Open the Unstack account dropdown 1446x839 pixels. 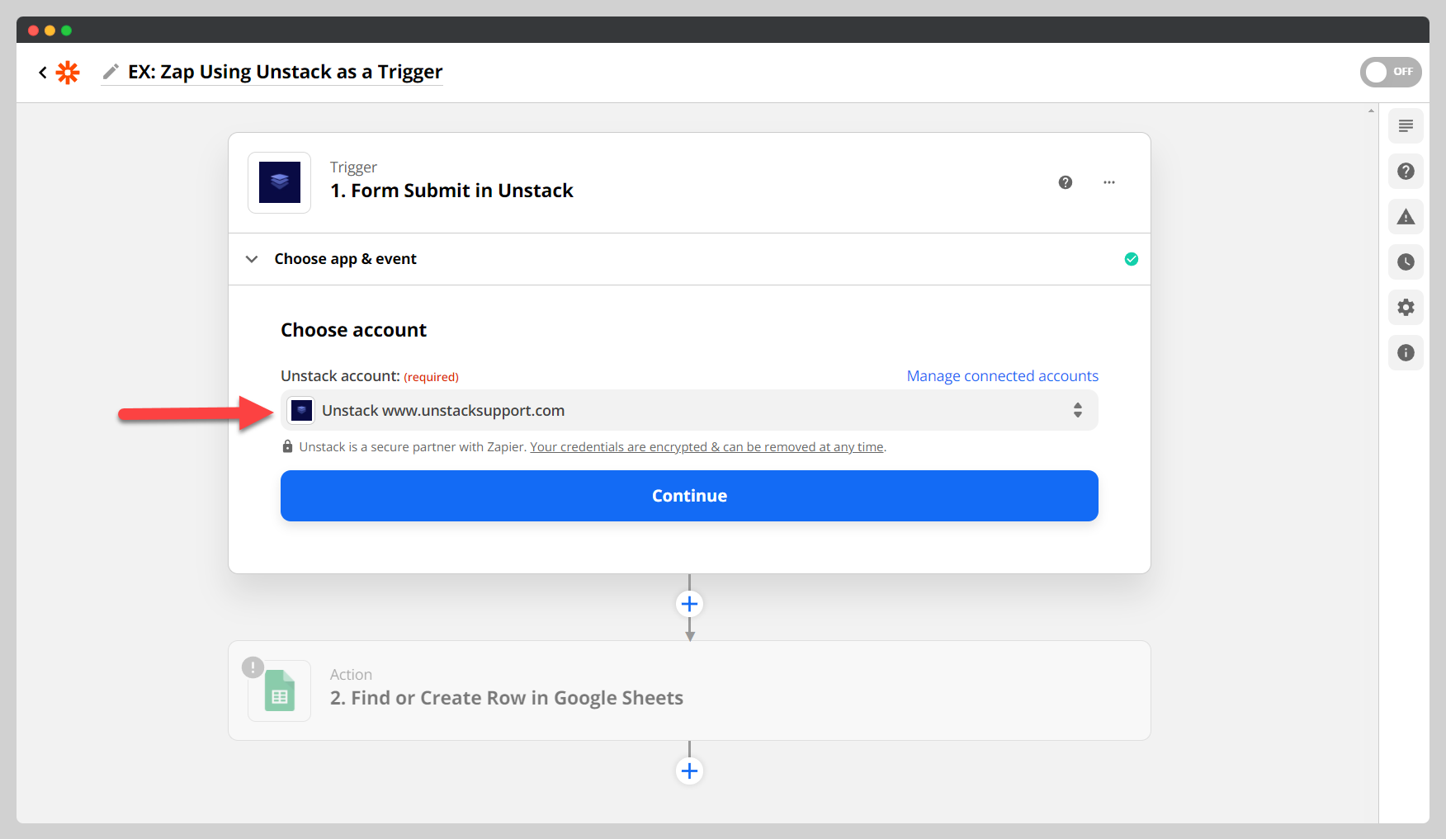pos(689,411)
